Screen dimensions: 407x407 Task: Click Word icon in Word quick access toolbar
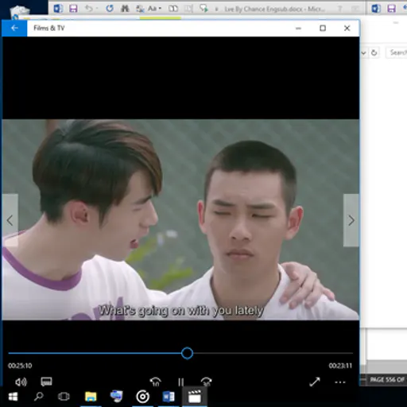(x=58, y=9)
